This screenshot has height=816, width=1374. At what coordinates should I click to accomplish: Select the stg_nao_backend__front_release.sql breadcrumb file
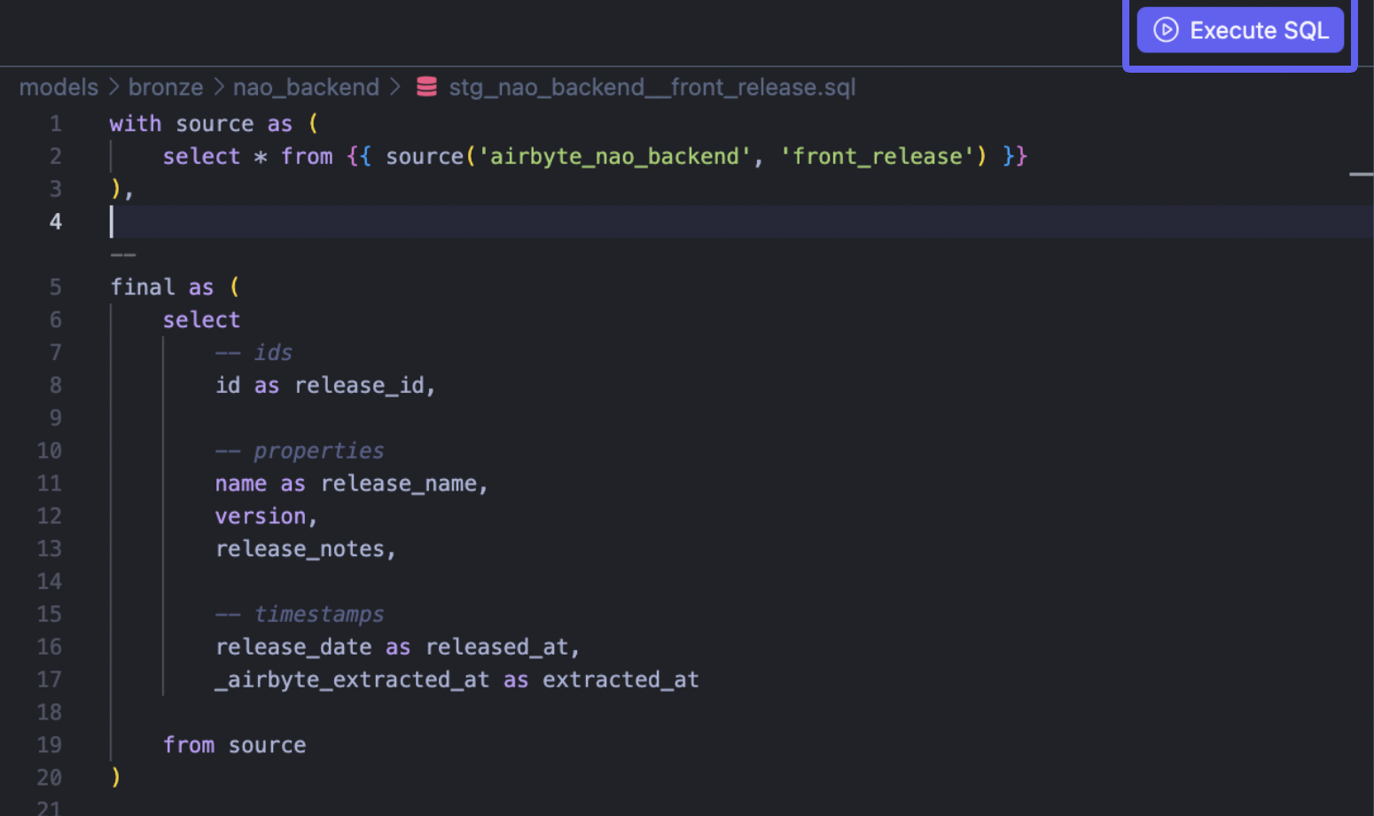(x=652, y=87)
